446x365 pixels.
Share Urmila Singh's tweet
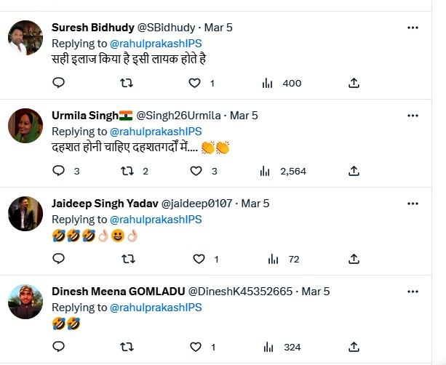tap(354, 171)
